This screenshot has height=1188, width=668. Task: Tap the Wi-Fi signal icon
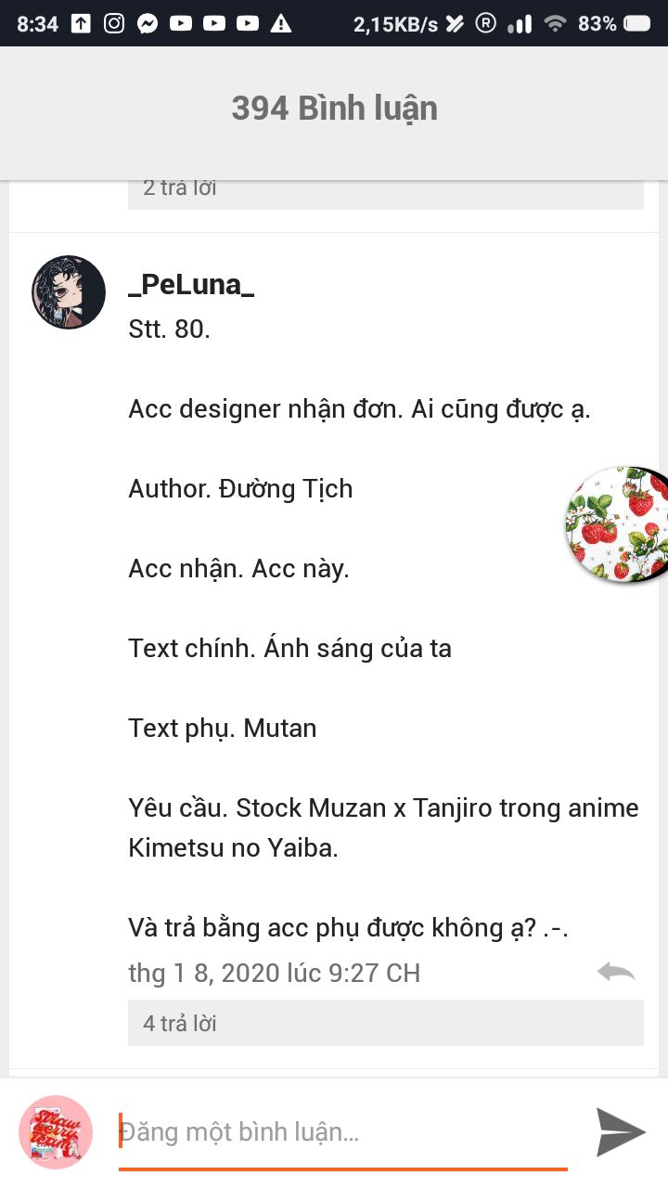pyautogui.click(x=556, y=23)
